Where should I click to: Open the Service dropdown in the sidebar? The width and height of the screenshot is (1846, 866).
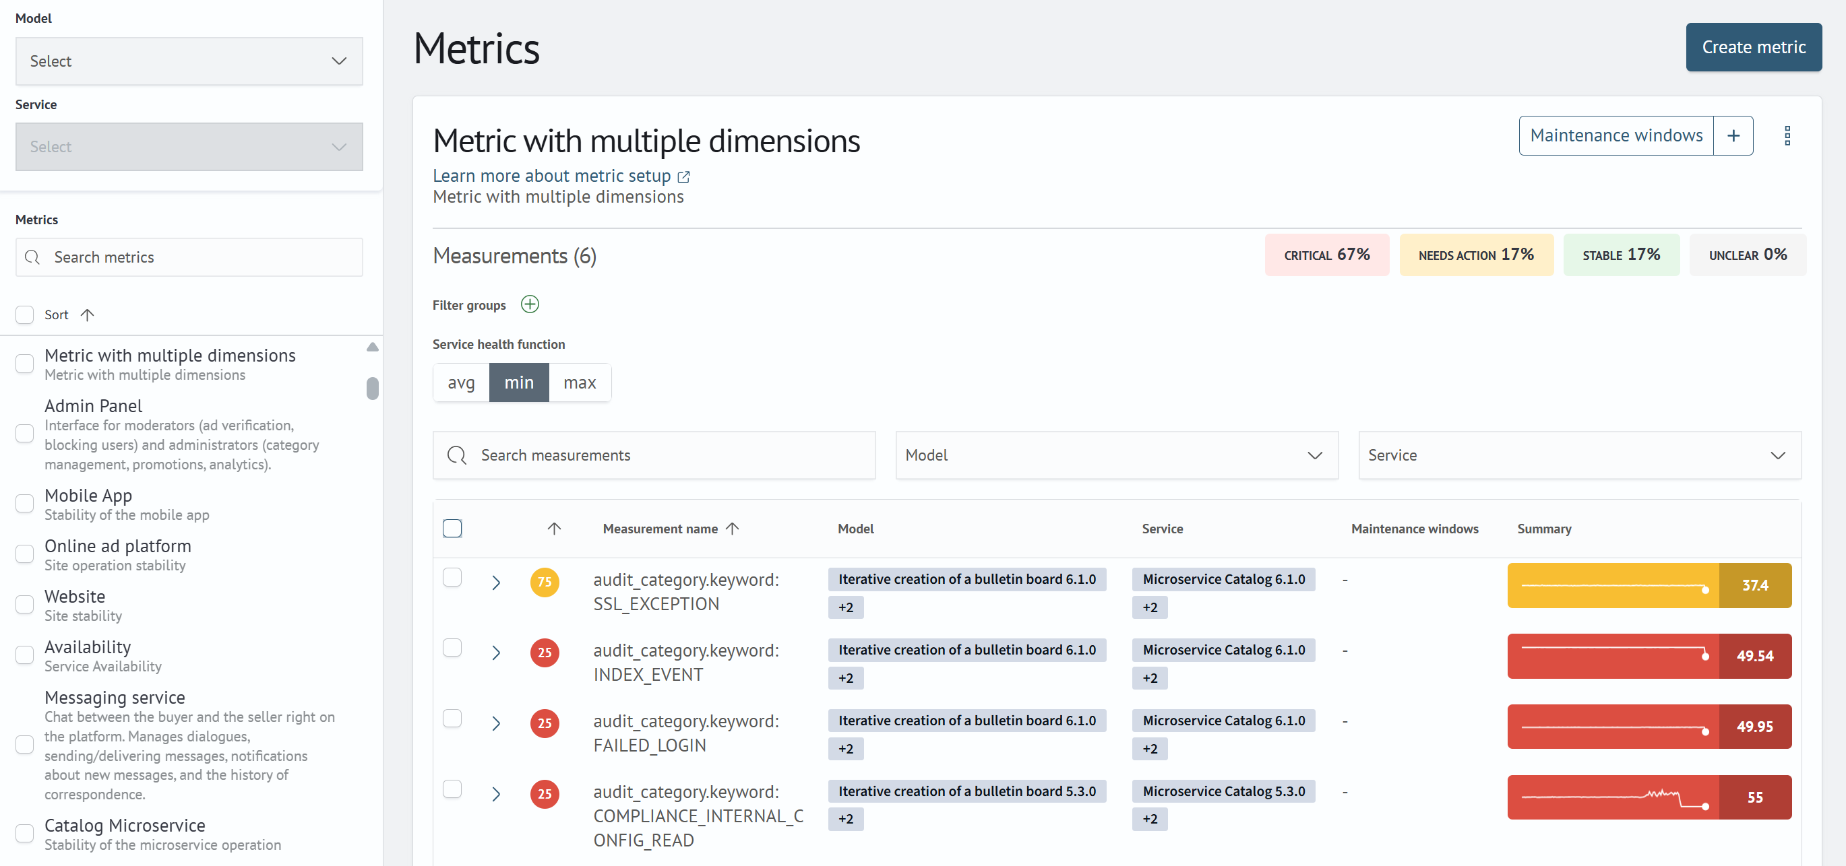coord(189,147)
